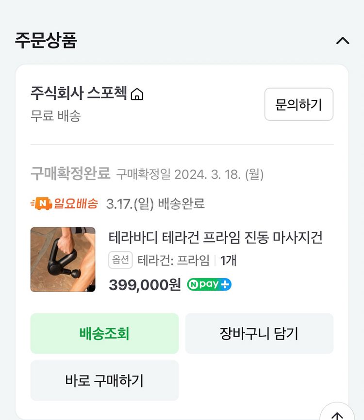The height and width of the screenshot is (420, 364).
Task: Click the 구매확정일 2024. 3. 18. date
Action: (x=190, y=174)
